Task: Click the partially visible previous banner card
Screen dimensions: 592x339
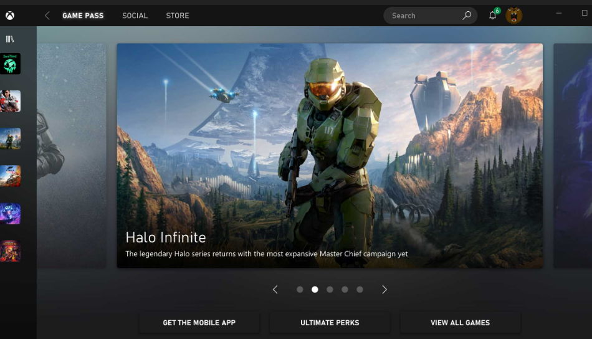Action: [x=72, y=156]
